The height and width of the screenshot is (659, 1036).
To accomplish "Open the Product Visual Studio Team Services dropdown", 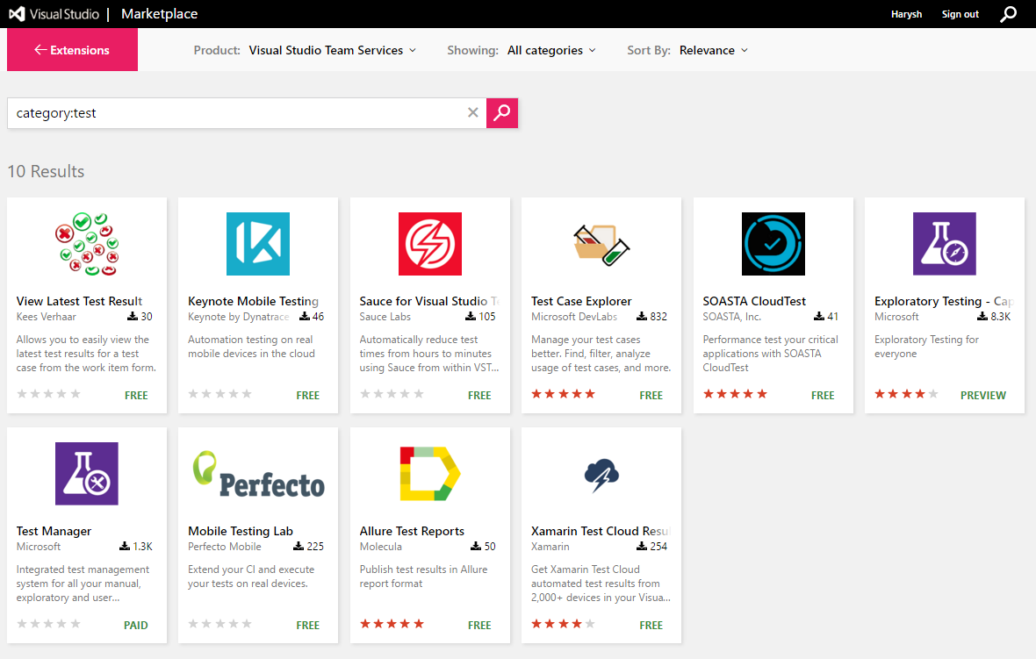I will point(333,50).
